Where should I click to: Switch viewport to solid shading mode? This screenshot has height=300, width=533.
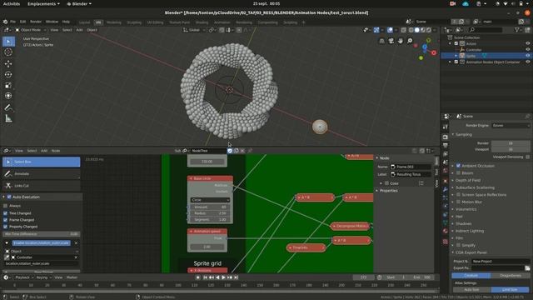(416, 30)
